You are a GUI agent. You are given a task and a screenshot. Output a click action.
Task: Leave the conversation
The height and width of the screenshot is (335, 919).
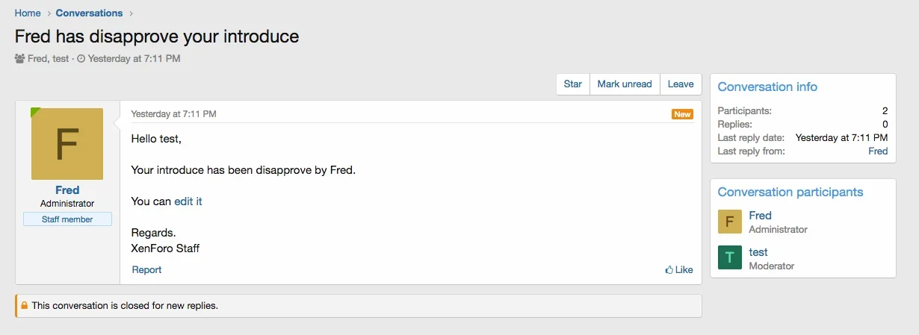681,84
